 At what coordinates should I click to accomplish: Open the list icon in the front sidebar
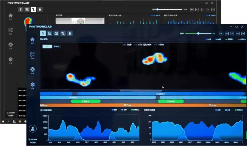click(x=33, y=55)
